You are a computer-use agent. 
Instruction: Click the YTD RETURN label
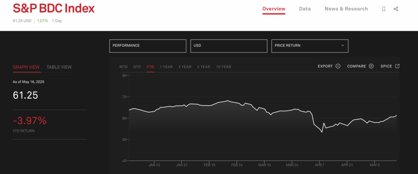coord(23,131)
